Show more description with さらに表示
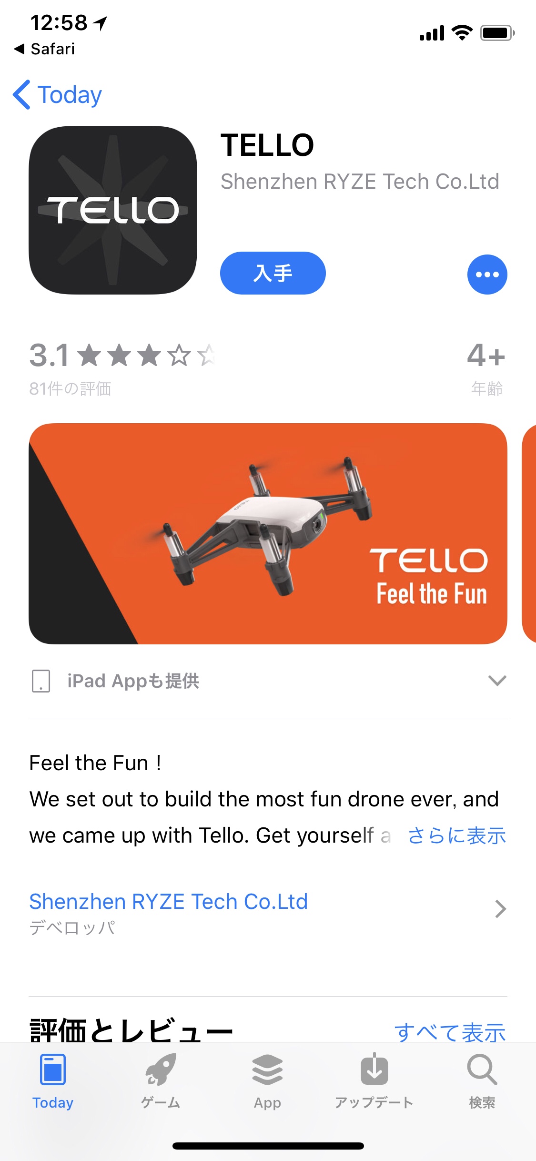This screenshot has height=1161, width=536. (x=456, y=835)
